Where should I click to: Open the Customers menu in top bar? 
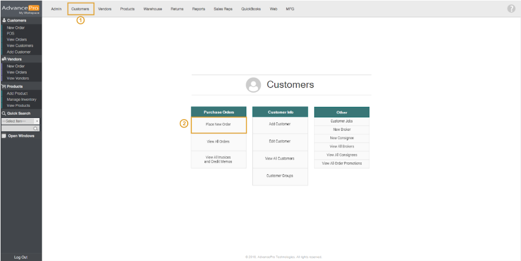coord(80,9)
